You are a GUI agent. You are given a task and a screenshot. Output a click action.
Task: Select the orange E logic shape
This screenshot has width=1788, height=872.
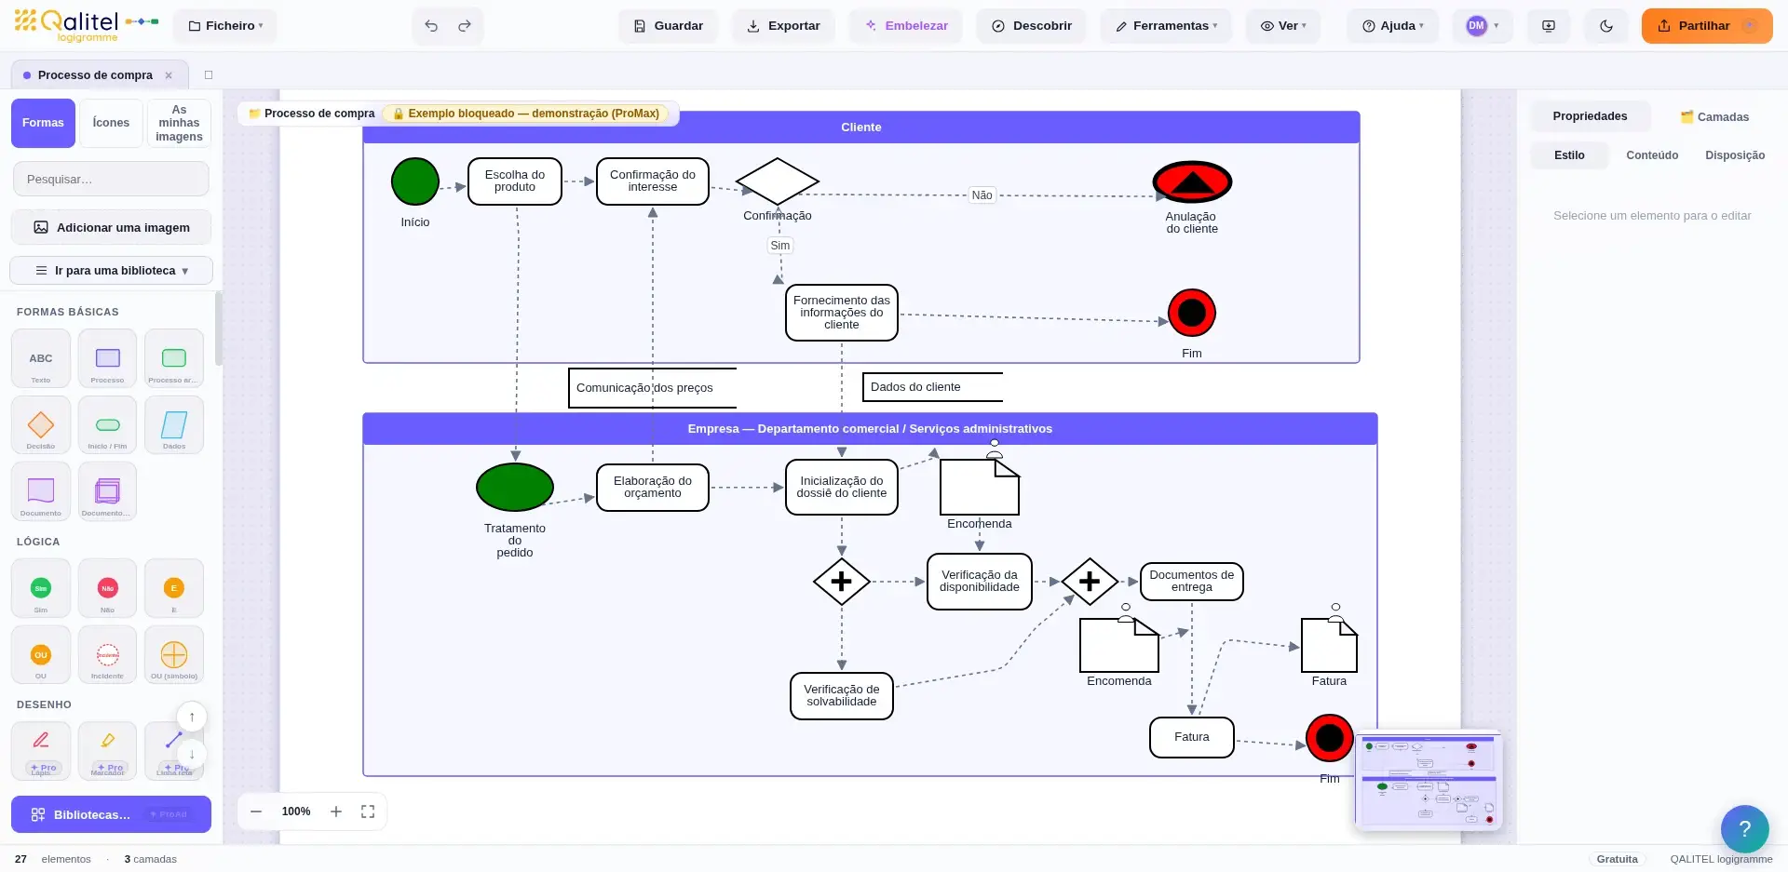click(174, 588)
